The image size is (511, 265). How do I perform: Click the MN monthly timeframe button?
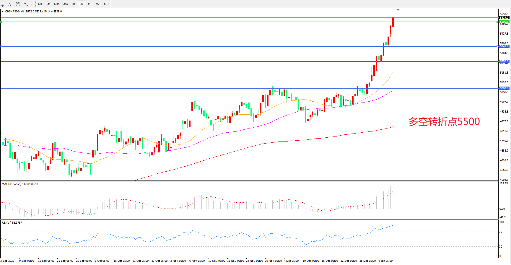coord(106,4)
